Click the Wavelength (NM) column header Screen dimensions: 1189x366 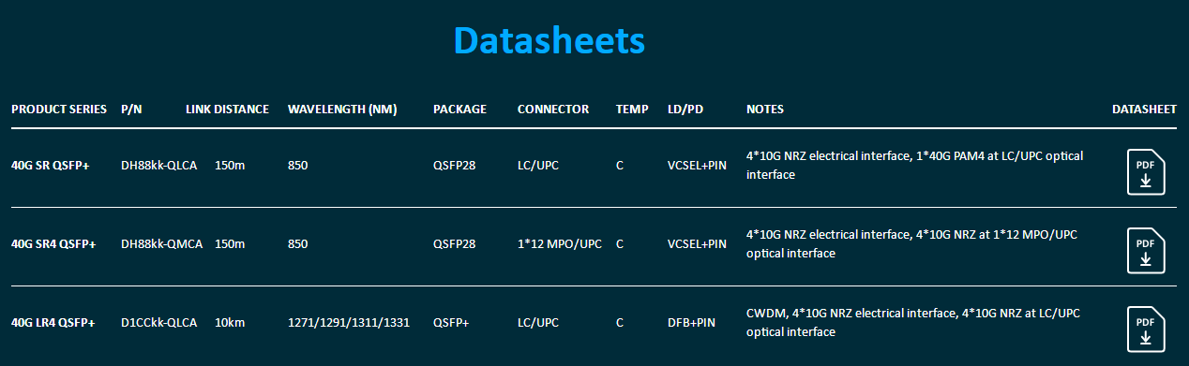(342, 110)
